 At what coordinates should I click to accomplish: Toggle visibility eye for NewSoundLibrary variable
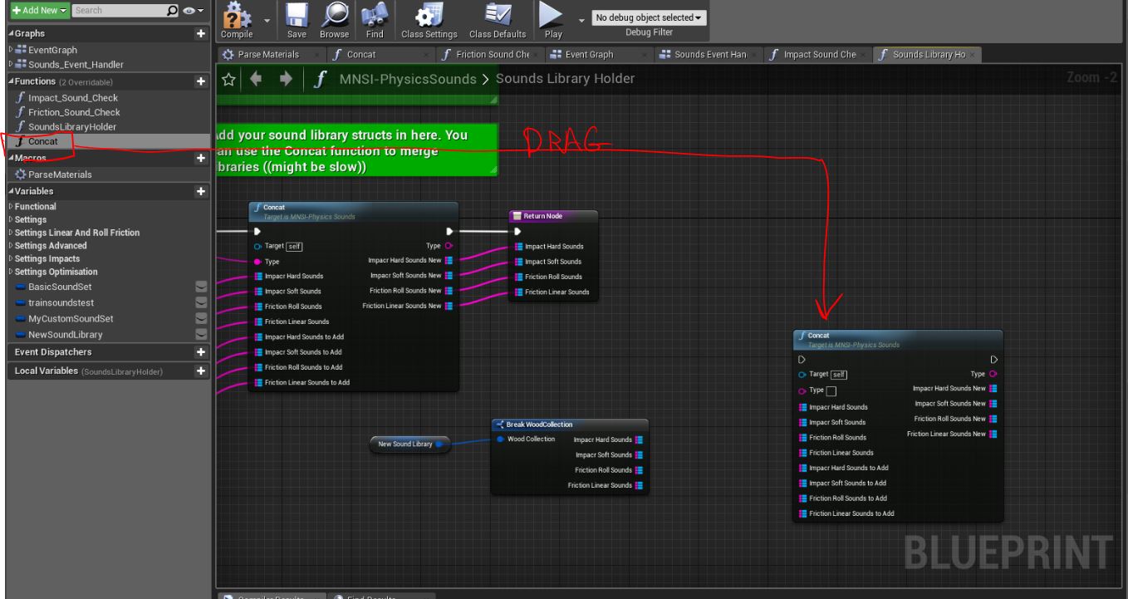pyautogui.click(x=199, y=335)
